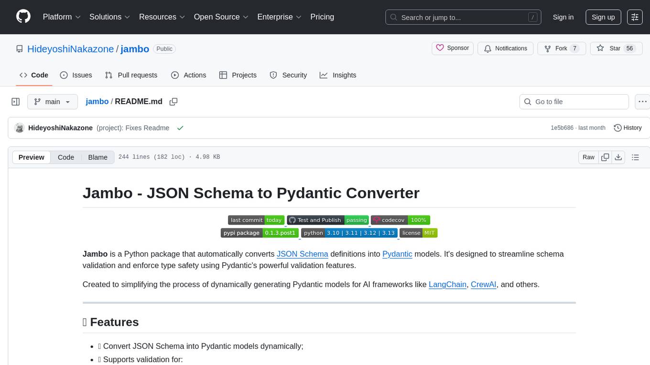Copy raw file contents
650x365 pixels.
coord(605,157)
